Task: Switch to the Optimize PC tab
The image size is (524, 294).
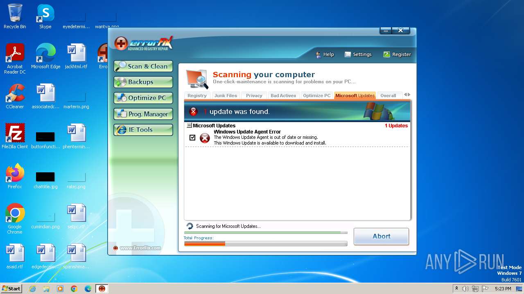Action: 316,96
